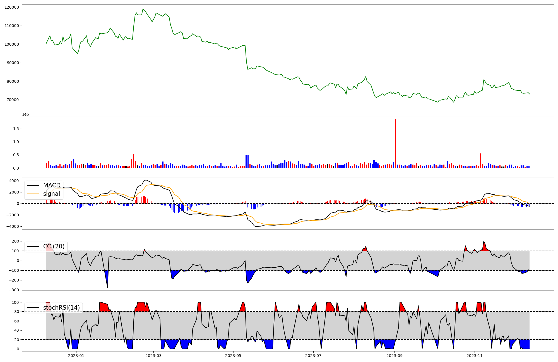Image resolution: width=558 pixels, height=362 pixels.
Task: Click the -300 CCI axis tick label
Action: click(x=13, y=290)
